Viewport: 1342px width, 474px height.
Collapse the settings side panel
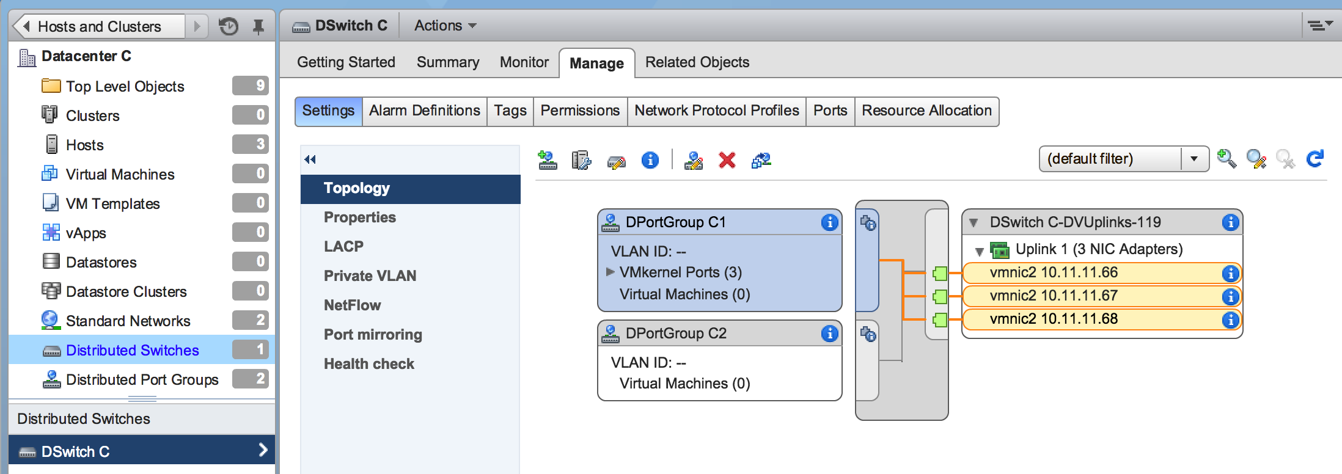pos(310,159)
